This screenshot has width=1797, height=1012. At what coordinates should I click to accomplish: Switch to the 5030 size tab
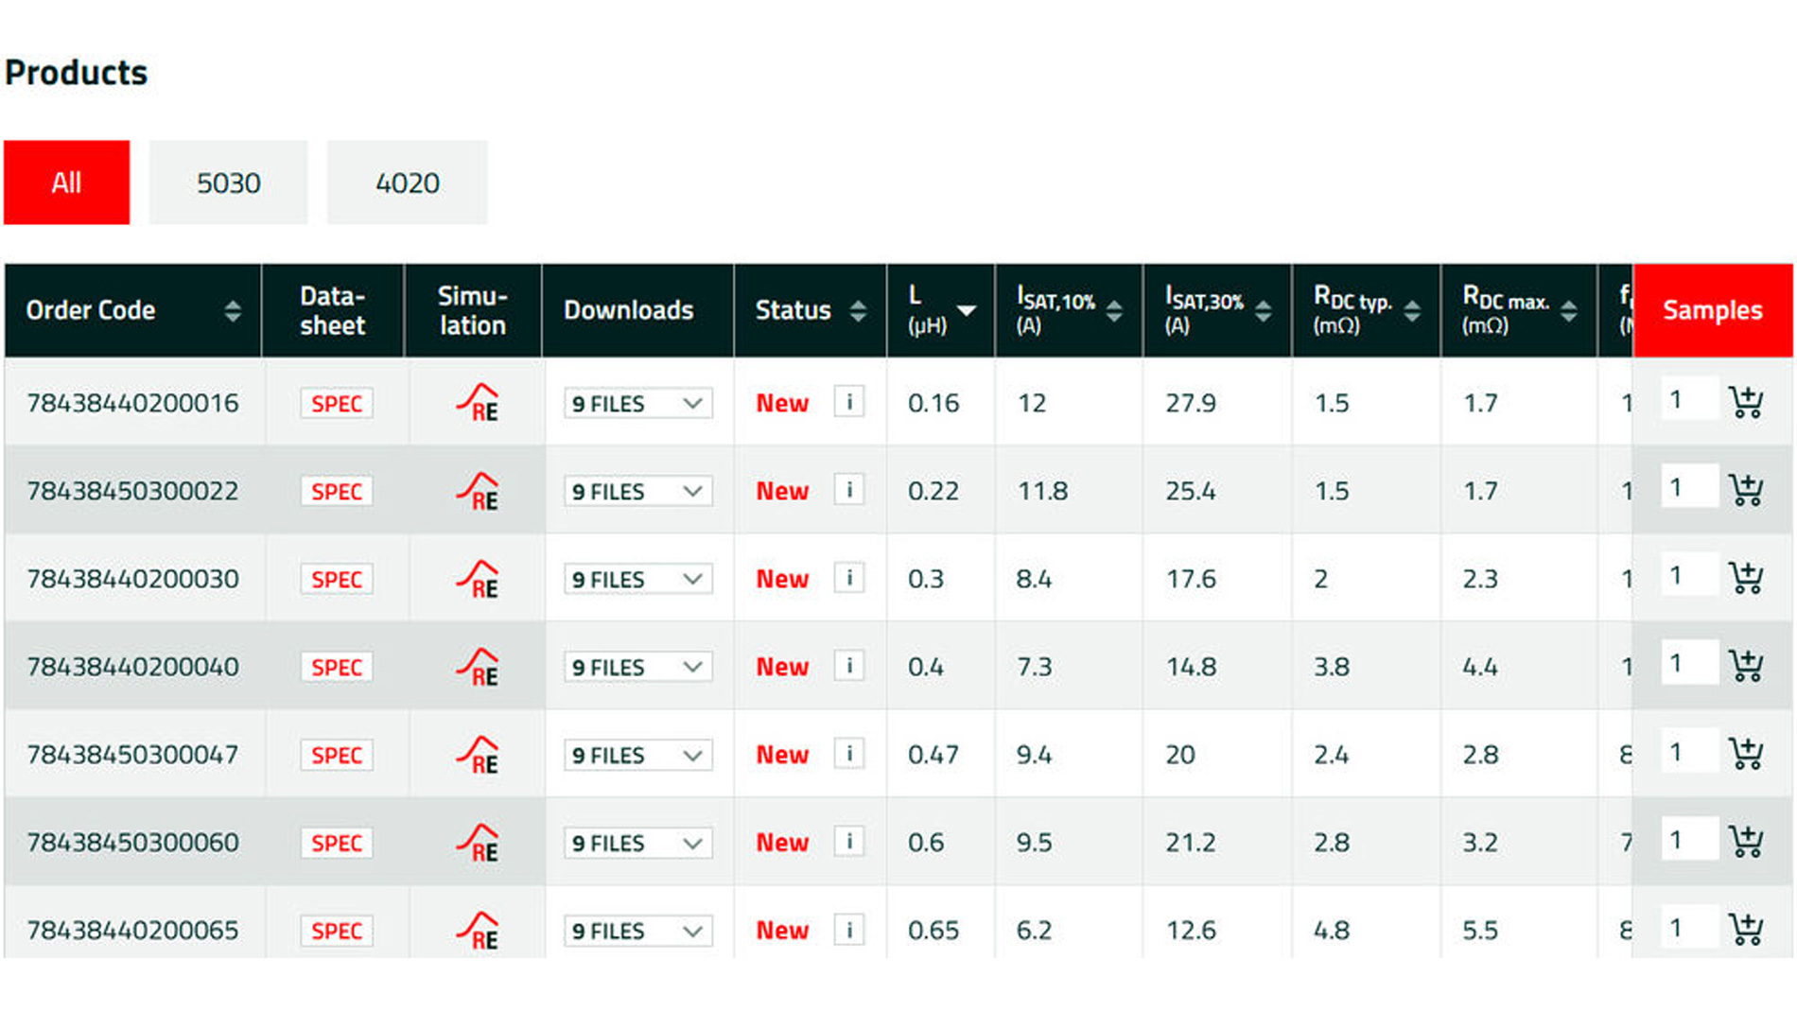click(228, 183)
